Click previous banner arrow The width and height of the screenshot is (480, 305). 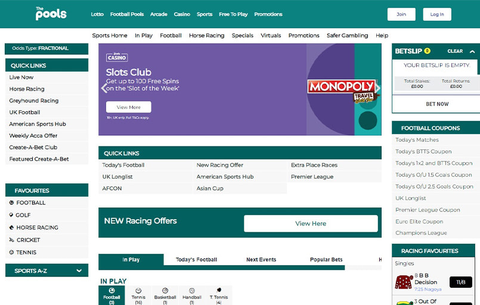[x=104, y=88]
